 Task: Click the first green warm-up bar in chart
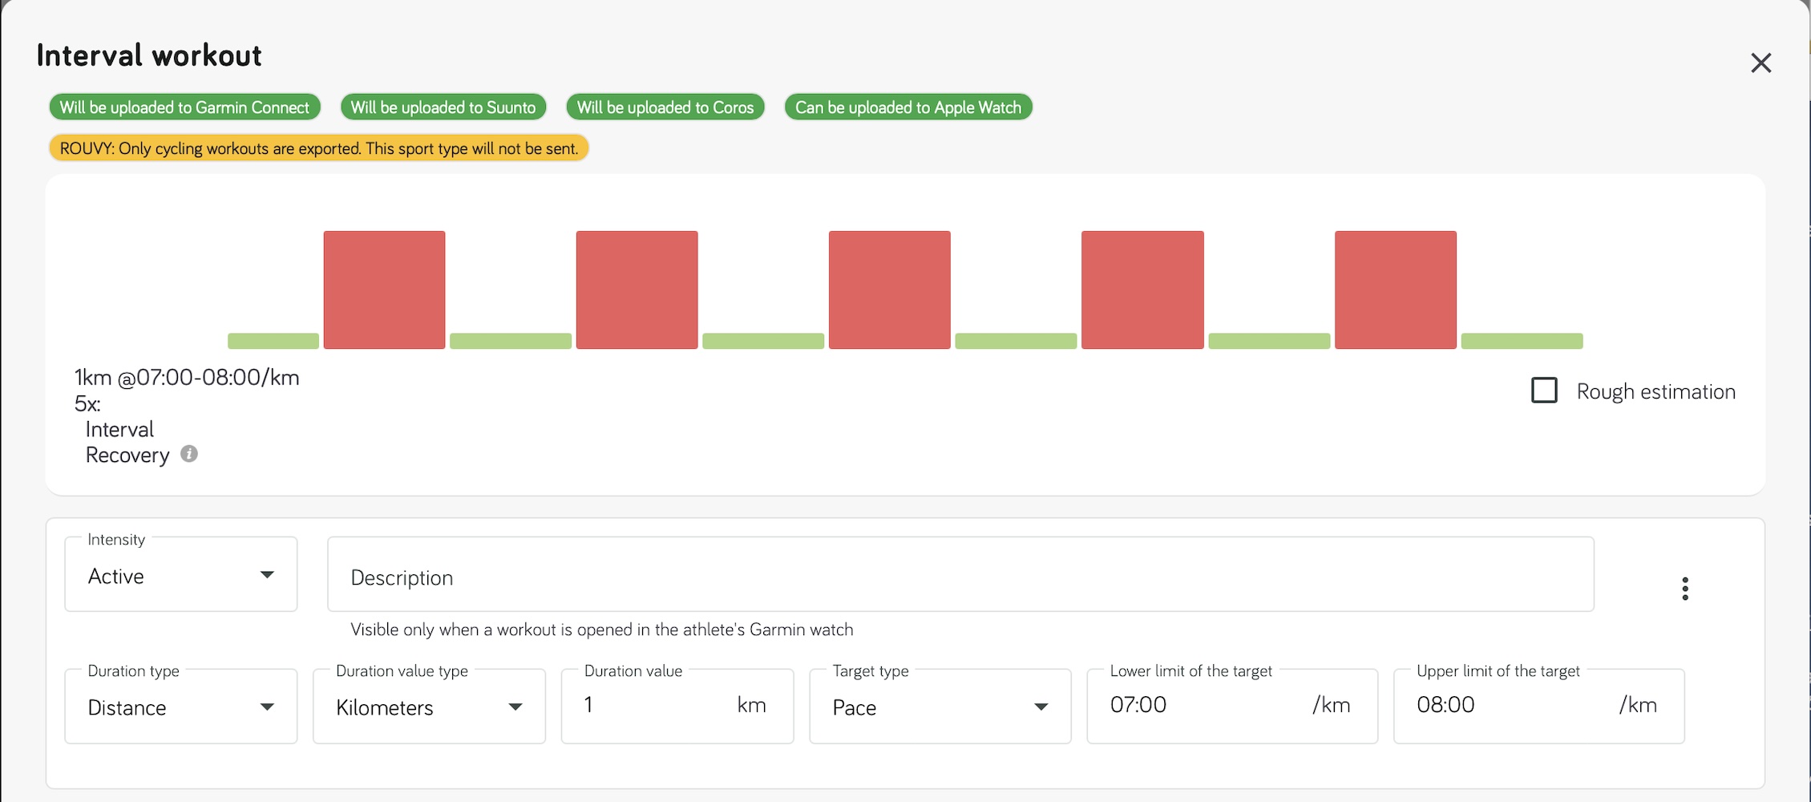(273, 341)
